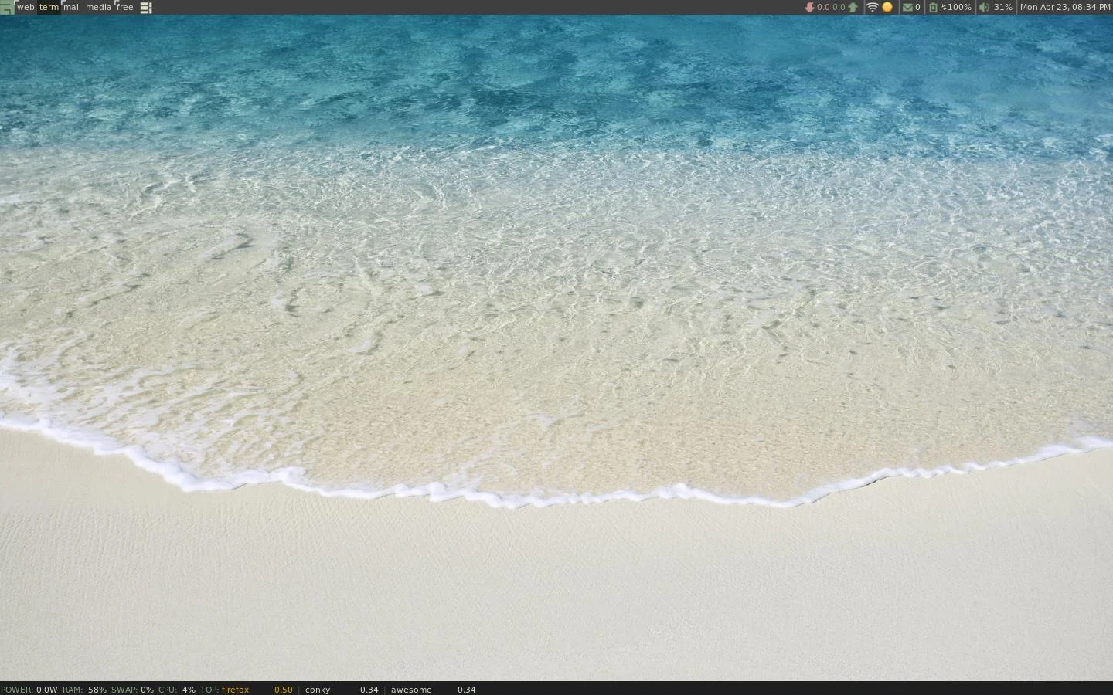Click the volume speaker icon
Viewport: 1113px width, 695px height.
pyautogui.click(x=984, y=8)
